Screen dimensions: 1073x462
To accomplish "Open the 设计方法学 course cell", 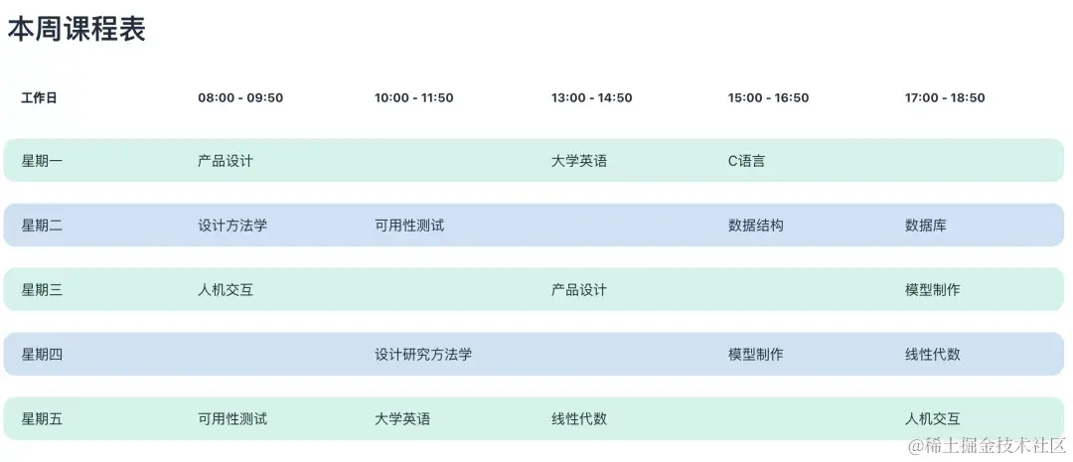I will (232, 225).
